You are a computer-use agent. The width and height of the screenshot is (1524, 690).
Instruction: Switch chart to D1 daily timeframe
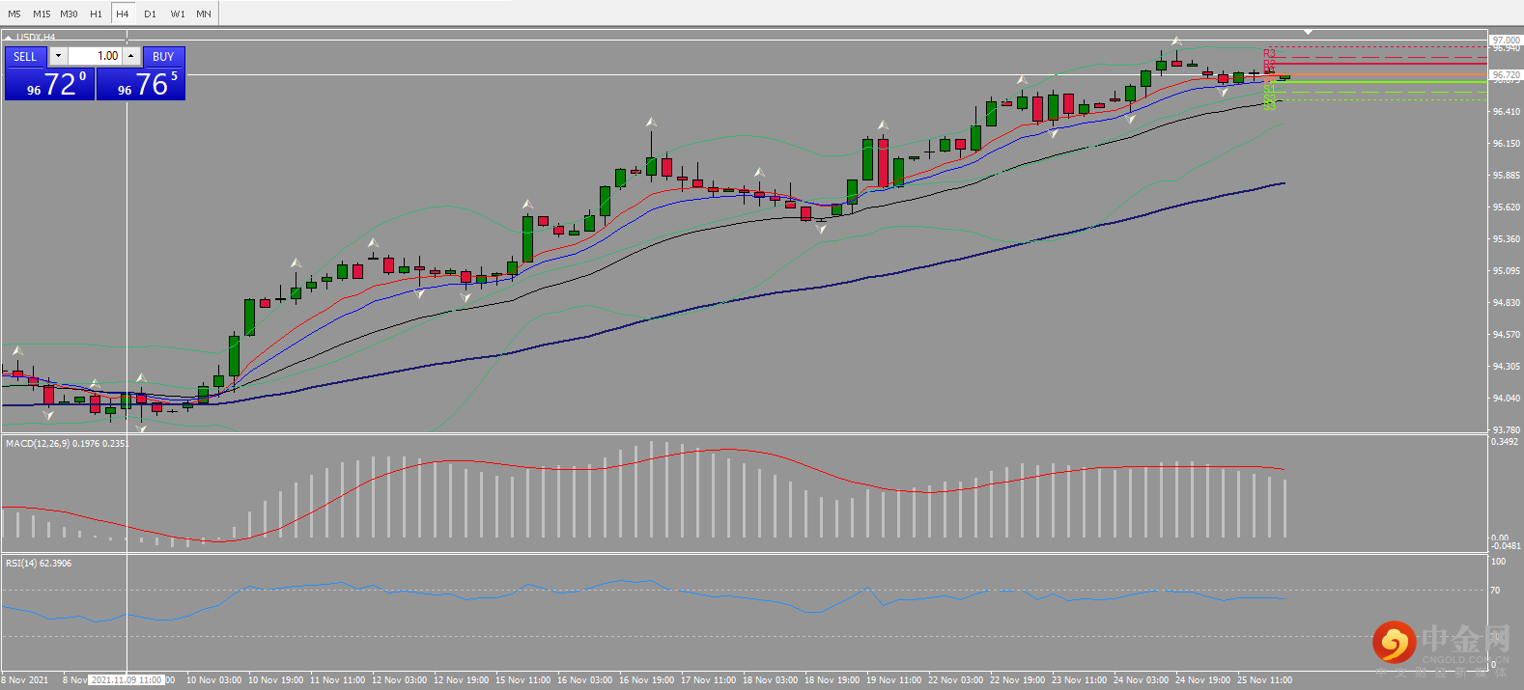click(150, 14)
